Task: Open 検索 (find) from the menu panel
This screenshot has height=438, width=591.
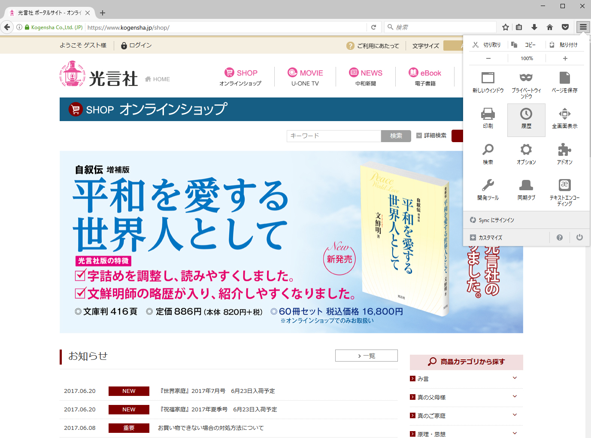Action: point(488,155)
